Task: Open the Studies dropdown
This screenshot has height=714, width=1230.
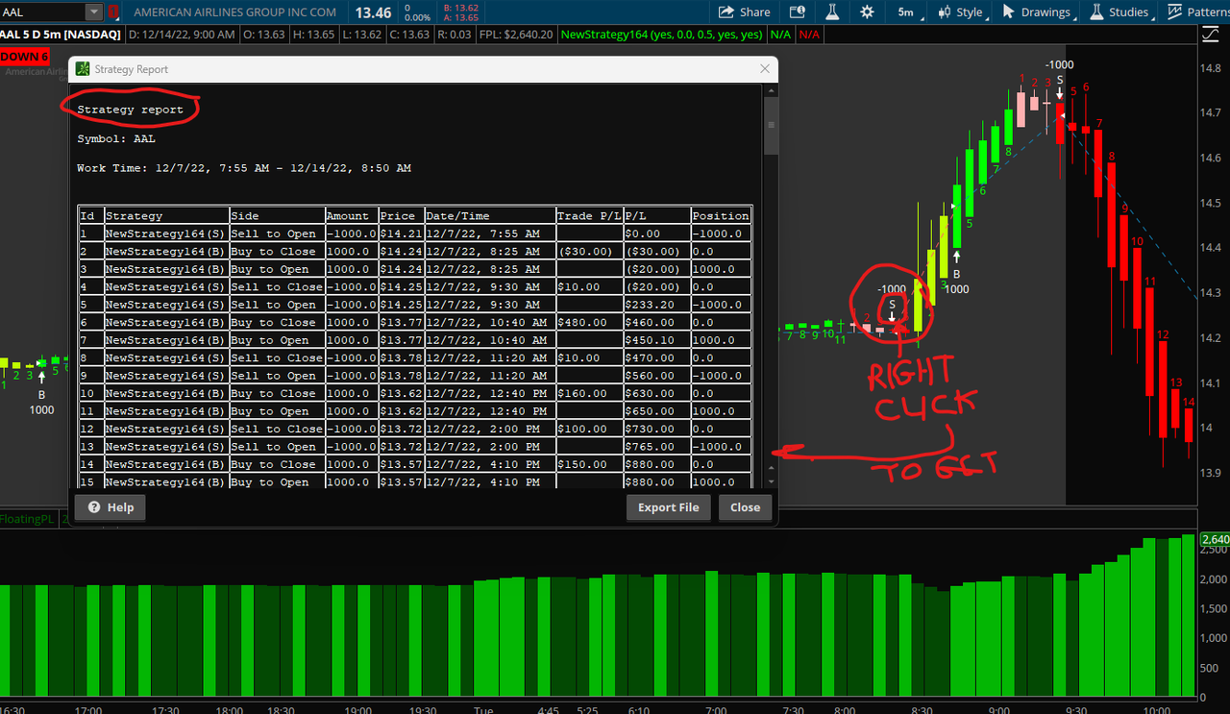Action: (1119, 12)
